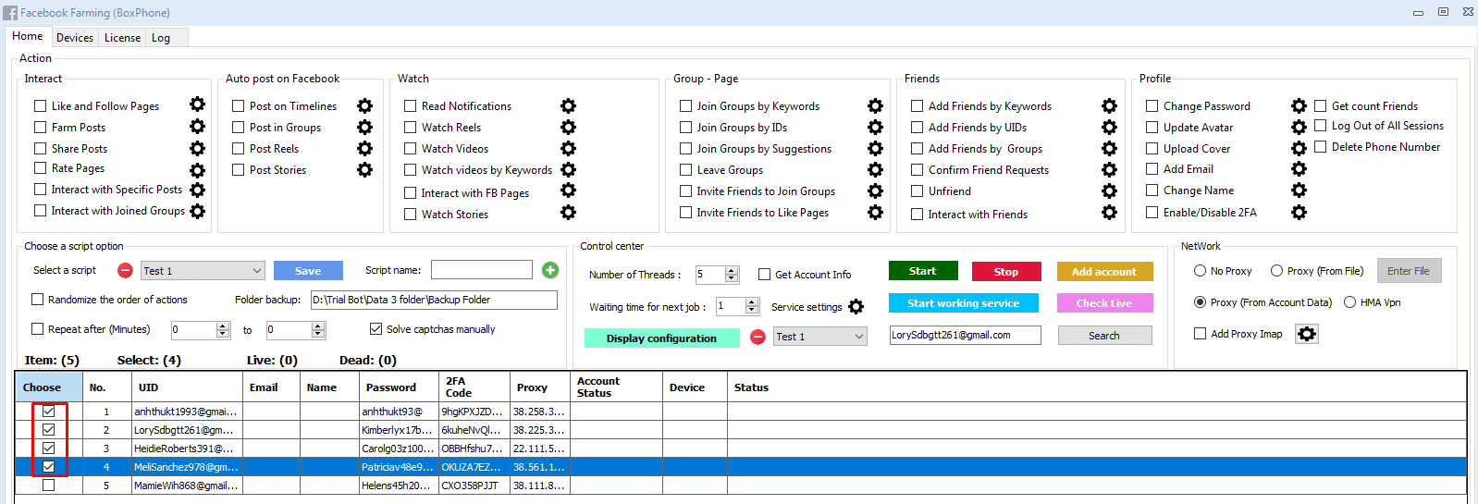Toggle Solve captchas manually checkbox

[x=376, y=328]
